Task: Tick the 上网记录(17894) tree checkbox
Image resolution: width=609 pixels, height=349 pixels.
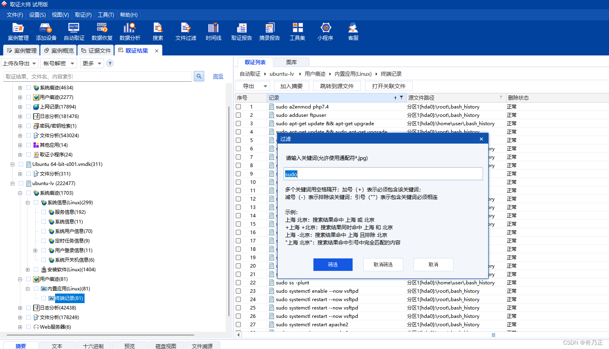Action: (x=29, y=107)
